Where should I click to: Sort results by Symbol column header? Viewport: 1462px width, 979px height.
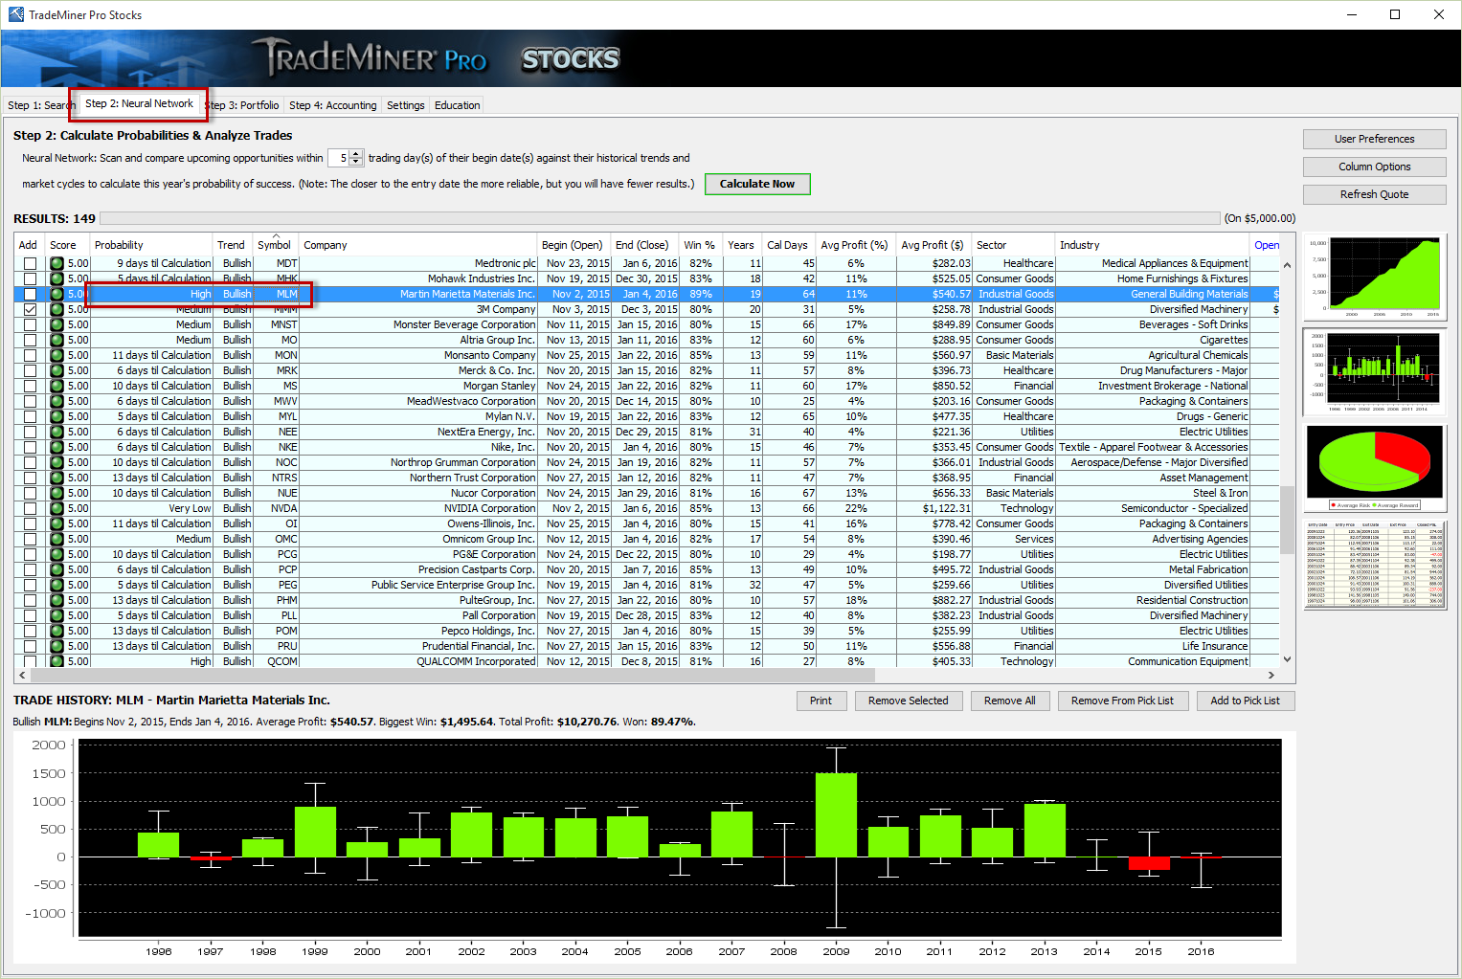[276, 245]
